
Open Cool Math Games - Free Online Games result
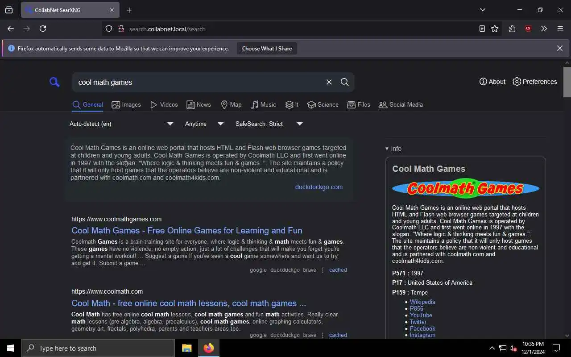click(x=187, y=230)
